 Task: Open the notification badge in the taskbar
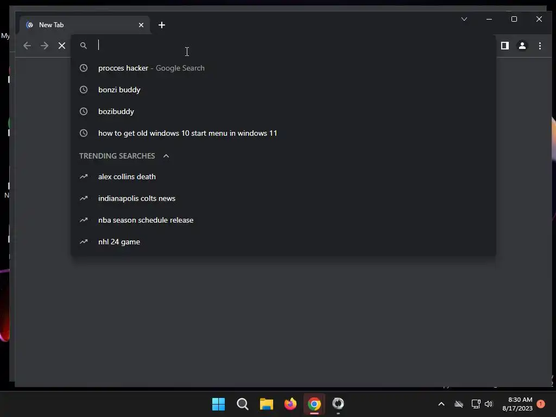pyautogui.click(x=541, y=404)
